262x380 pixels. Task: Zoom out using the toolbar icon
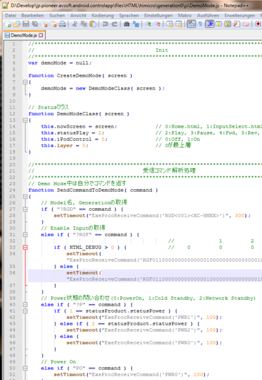click(x=157, y=24)
